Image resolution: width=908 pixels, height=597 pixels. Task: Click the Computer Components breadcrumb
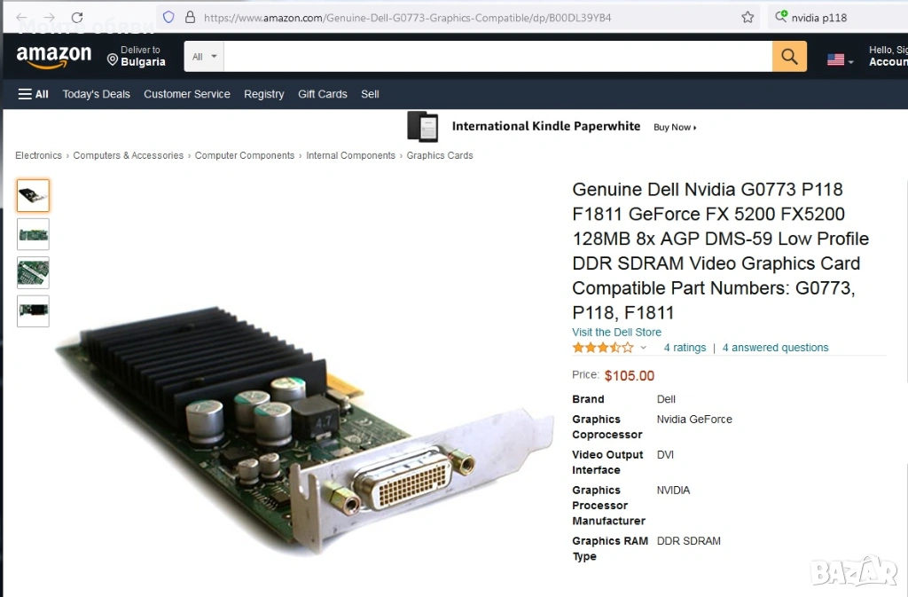[x=245, y=155]
